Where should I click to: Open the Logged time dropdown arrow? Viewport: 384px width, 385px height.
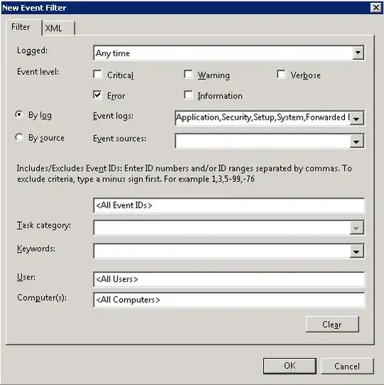[x=358, y=53]
